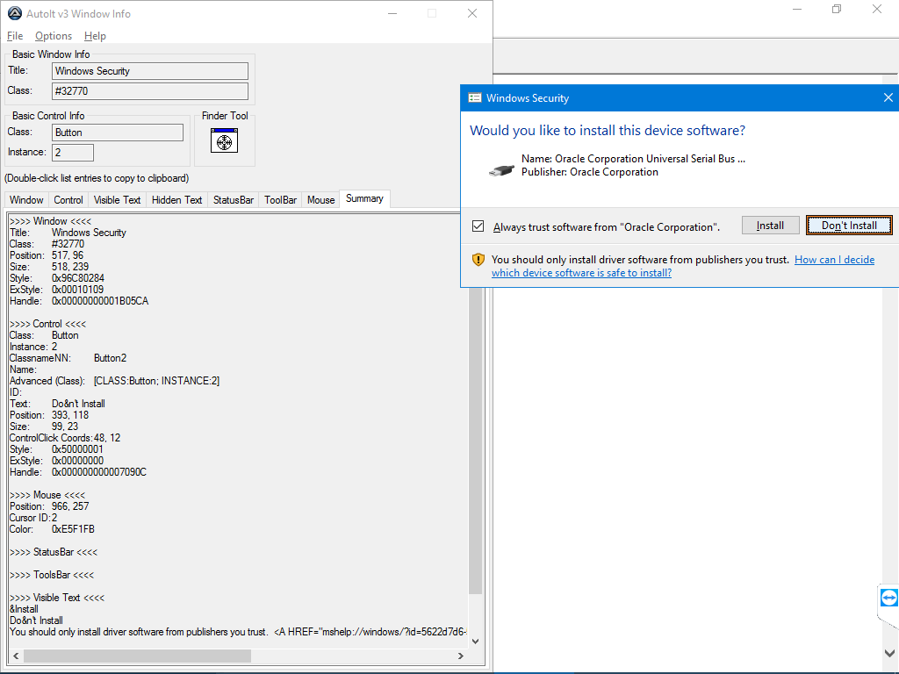Viewport: 899px width, 674px height.
Task: Switch to the ToolBar tab
Action: (x=280, y=200)
